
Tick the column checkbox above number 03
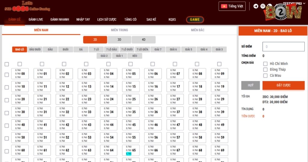(86, 64)
